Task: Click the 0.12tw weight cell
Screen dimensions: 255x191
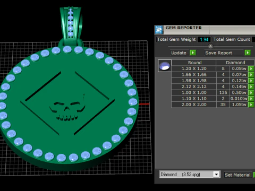Action: 239,81
